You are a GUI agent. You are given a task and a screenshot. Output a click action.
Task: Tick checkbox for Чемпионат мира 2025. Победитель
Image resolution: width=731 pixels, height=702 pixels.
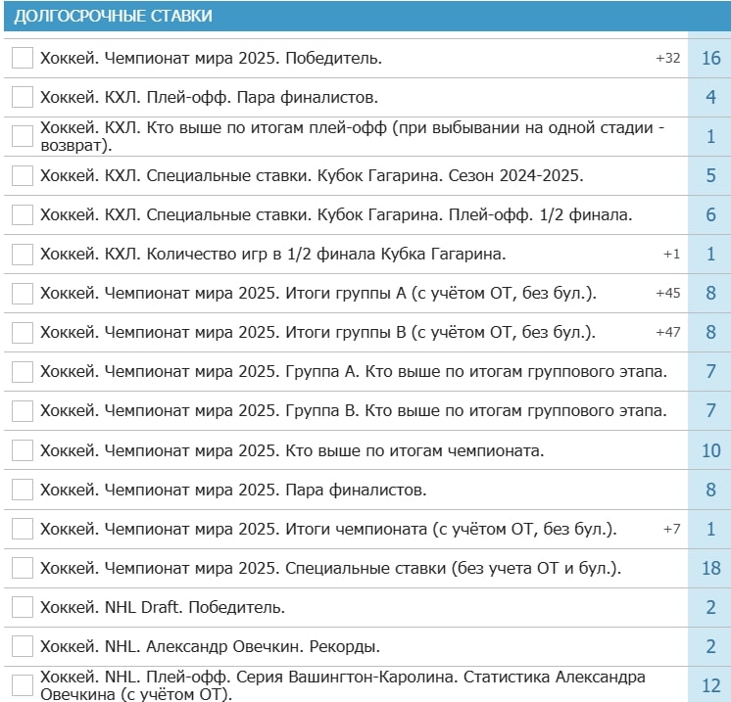(23, 58)
